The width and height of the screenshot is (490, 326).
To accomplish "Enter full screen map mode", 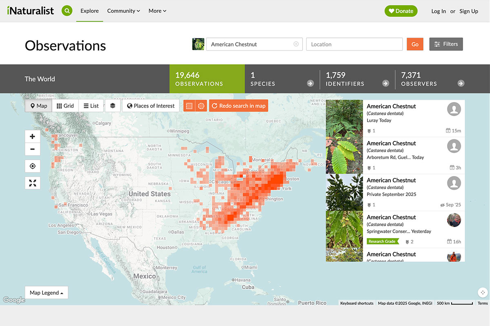I will click(33, 183).
